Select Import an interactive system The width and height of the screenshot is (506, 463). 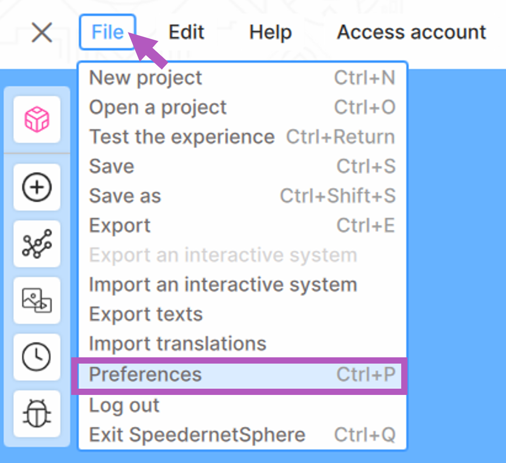pyautogui.click(x=223, y=285)
